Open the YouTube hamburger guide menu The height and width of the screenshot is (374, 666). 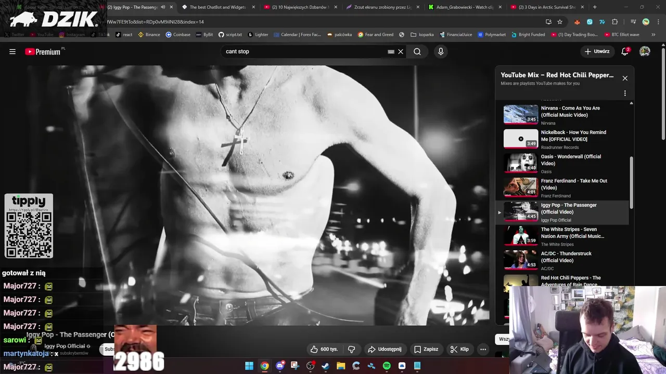tap(12, 51)
